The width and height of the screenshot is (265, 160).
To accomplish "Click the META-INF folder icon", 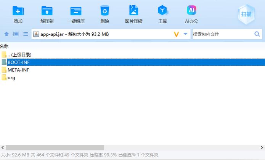I will click(4, 70).
